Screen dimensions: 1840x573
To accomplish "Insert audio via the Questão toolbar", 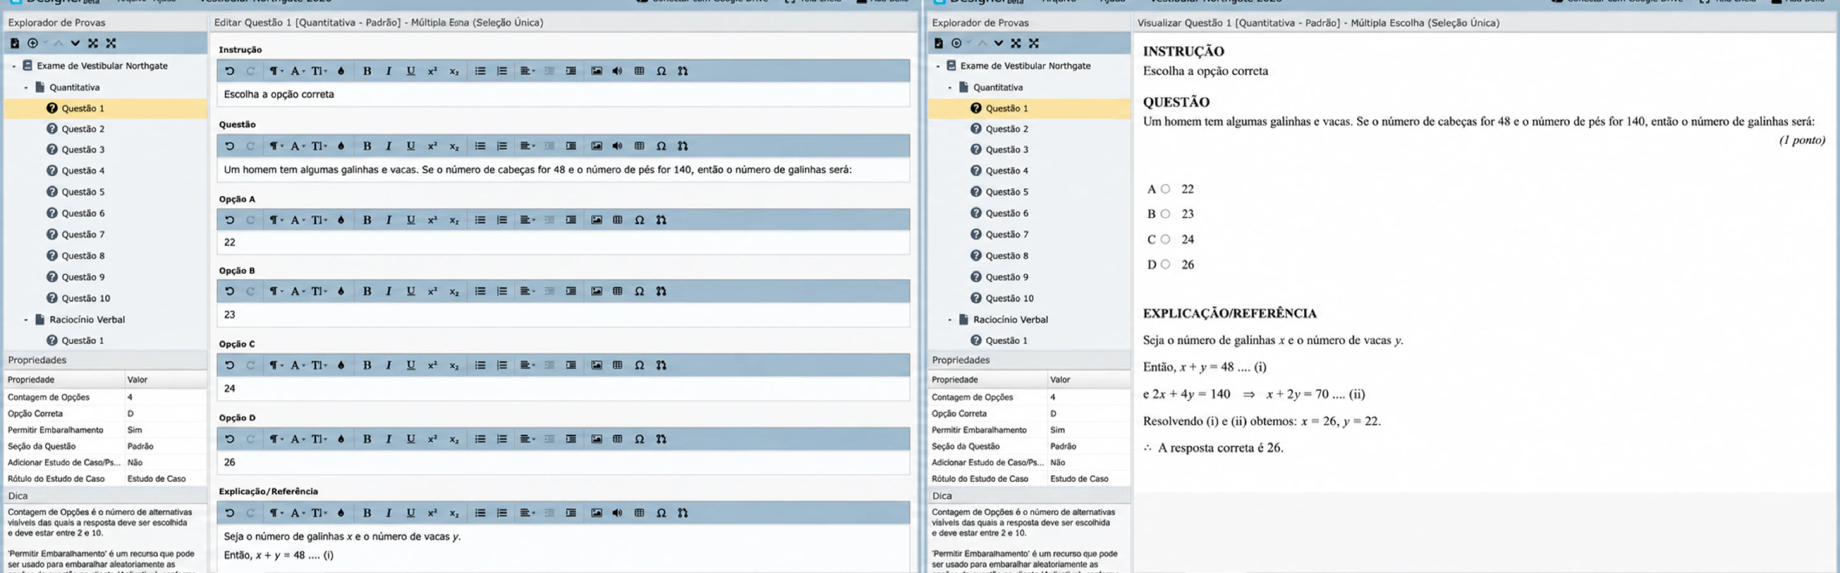I will tap(617, 146).
